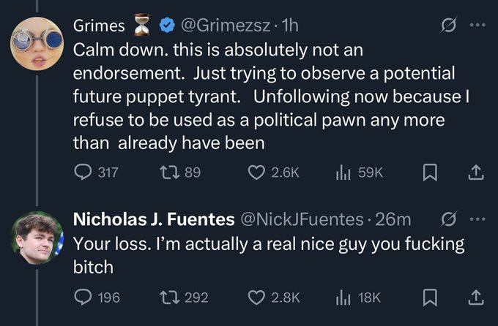Reply to Nicholas J. Fuentes tweet

click(83, 296)
